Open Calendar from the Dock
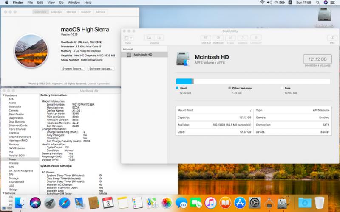The image size is (340, 212). [108, 203]
